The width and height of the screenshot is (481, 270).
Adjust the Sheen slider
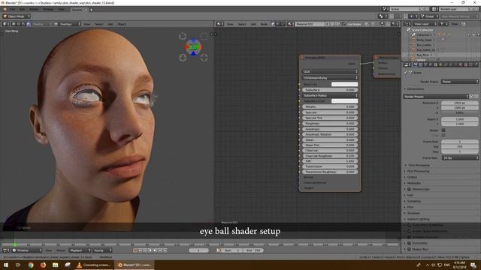click(x=330, y=140)
